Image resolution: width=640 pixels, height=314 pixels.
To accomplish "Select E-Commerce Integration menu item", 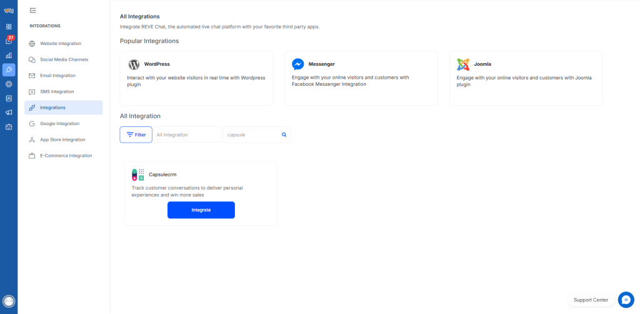I will tap(66, 156).
